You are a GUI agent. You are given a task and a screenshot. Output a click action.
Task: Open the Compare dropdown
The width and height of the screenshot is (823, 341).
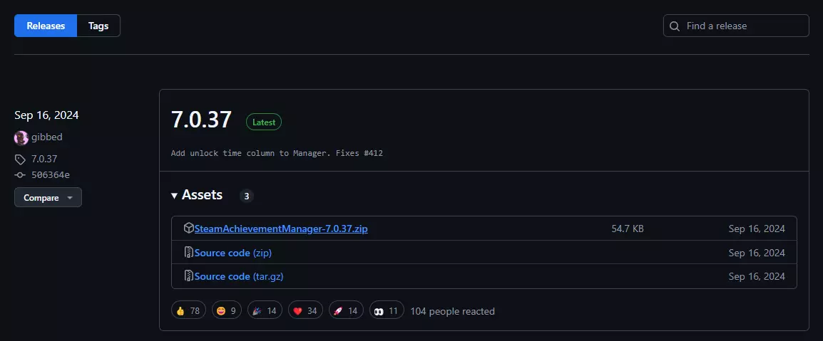(48, 197)
